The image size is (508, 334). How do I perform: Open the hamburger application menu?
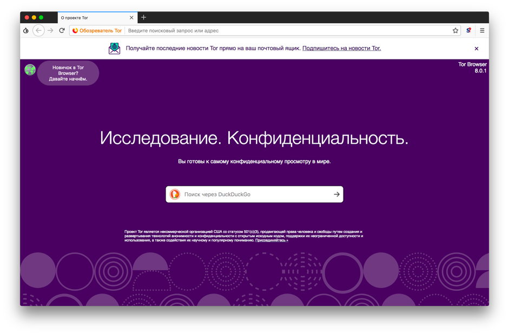482,30
